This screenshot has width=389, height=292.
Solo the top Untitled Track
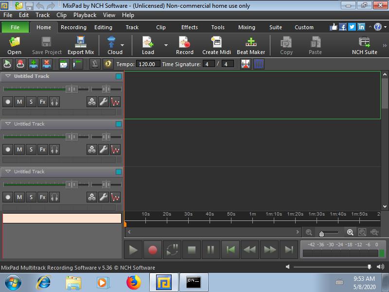(31, 102)
